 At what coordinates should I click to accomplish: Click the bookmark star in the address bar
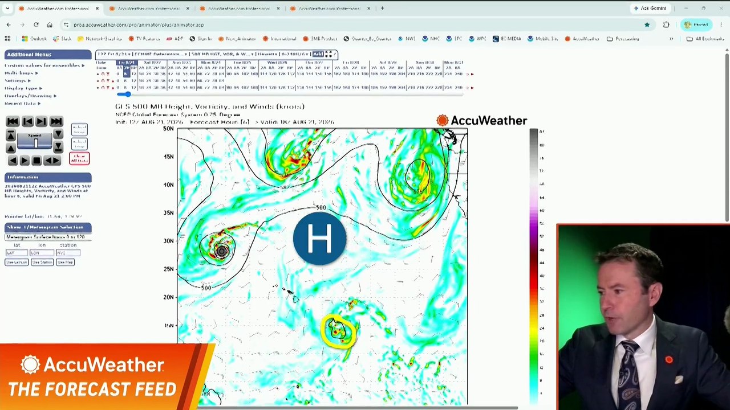(x=647, y=24)
